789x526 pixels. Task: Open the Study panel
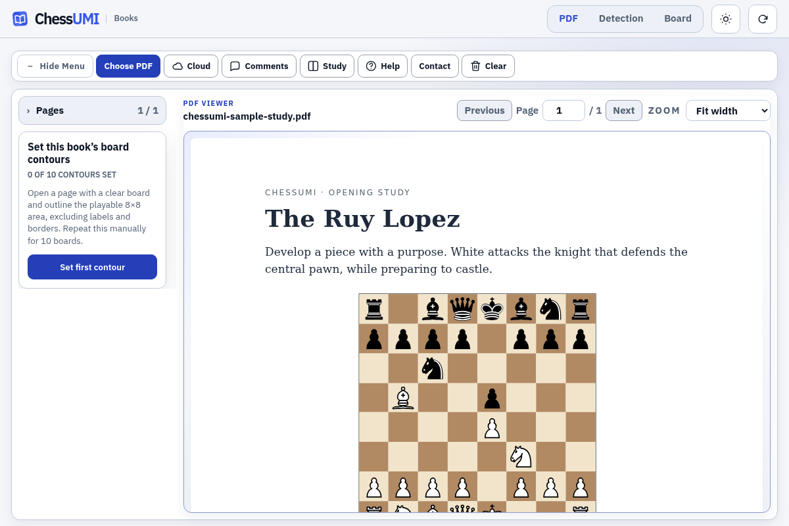click(x=327, y=66)
